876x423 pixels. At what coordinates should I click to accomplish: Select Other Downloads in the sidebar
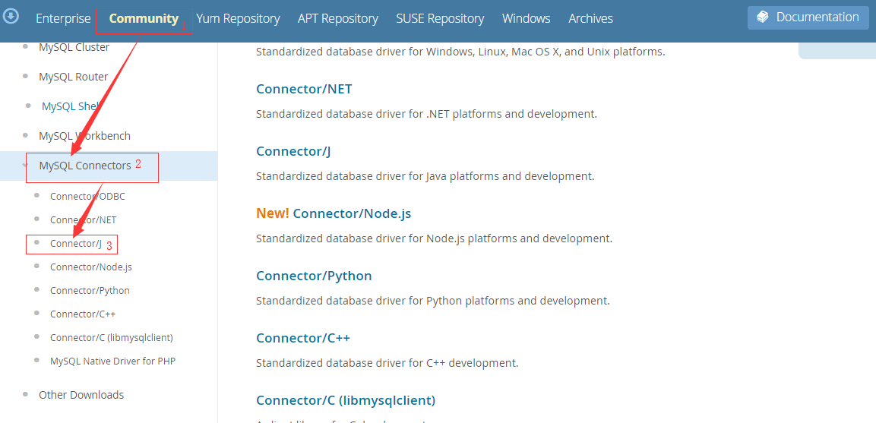(81, 394)
